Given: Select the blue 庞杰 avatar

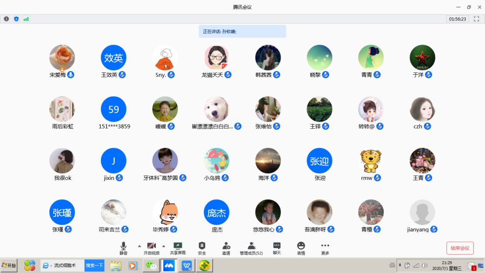Looking at the screenshot, I should pyautogui.click(x=217, y=212).
